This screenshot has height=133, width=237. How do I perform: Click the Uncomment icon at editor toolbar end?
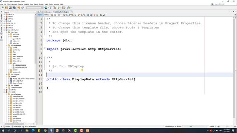(x=104, y=15)
